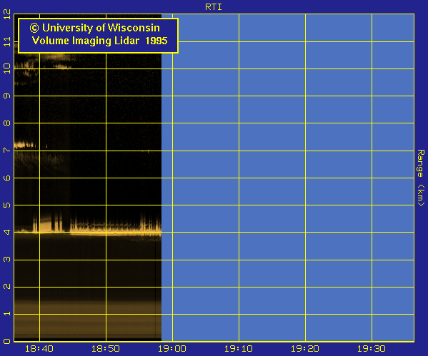Select the 19:20 time axis label

click(x=305, y=349)
